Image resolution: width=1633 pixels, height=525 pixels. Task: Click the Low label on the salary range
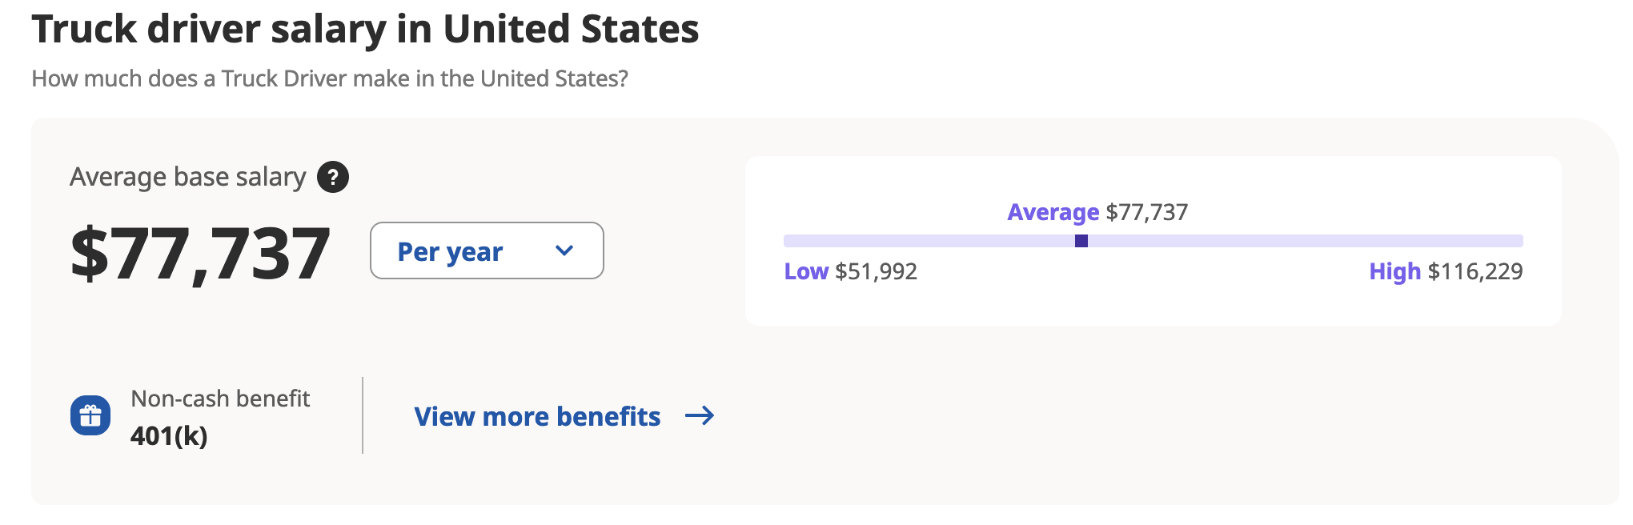[x=805, y=272]
